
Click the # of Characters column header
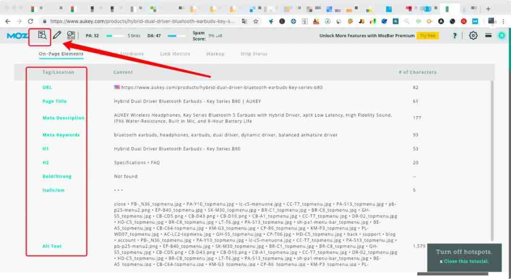pyautogui.click(x=417, y=72)
